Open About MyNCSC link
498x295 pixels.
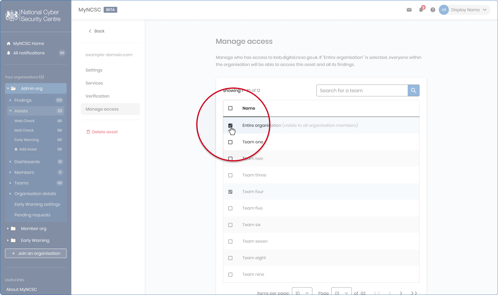click(22, 289)
